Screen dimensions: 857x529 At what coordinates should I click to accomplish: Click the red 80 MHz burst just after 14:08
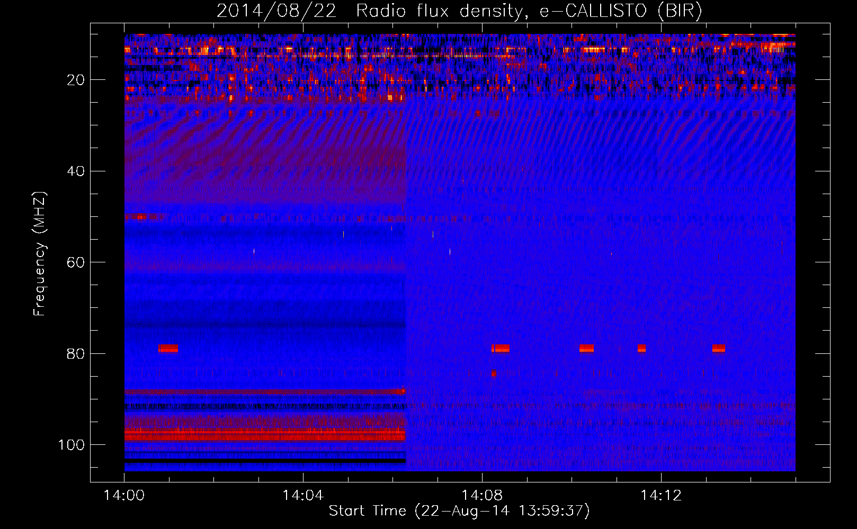501,348
